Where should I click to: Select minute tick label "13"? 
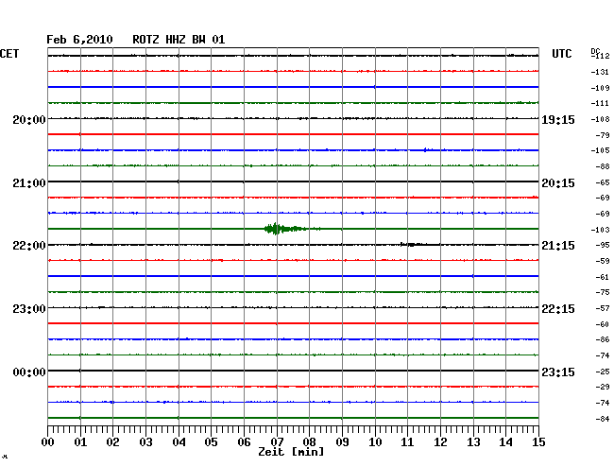(x=473, y=442)
